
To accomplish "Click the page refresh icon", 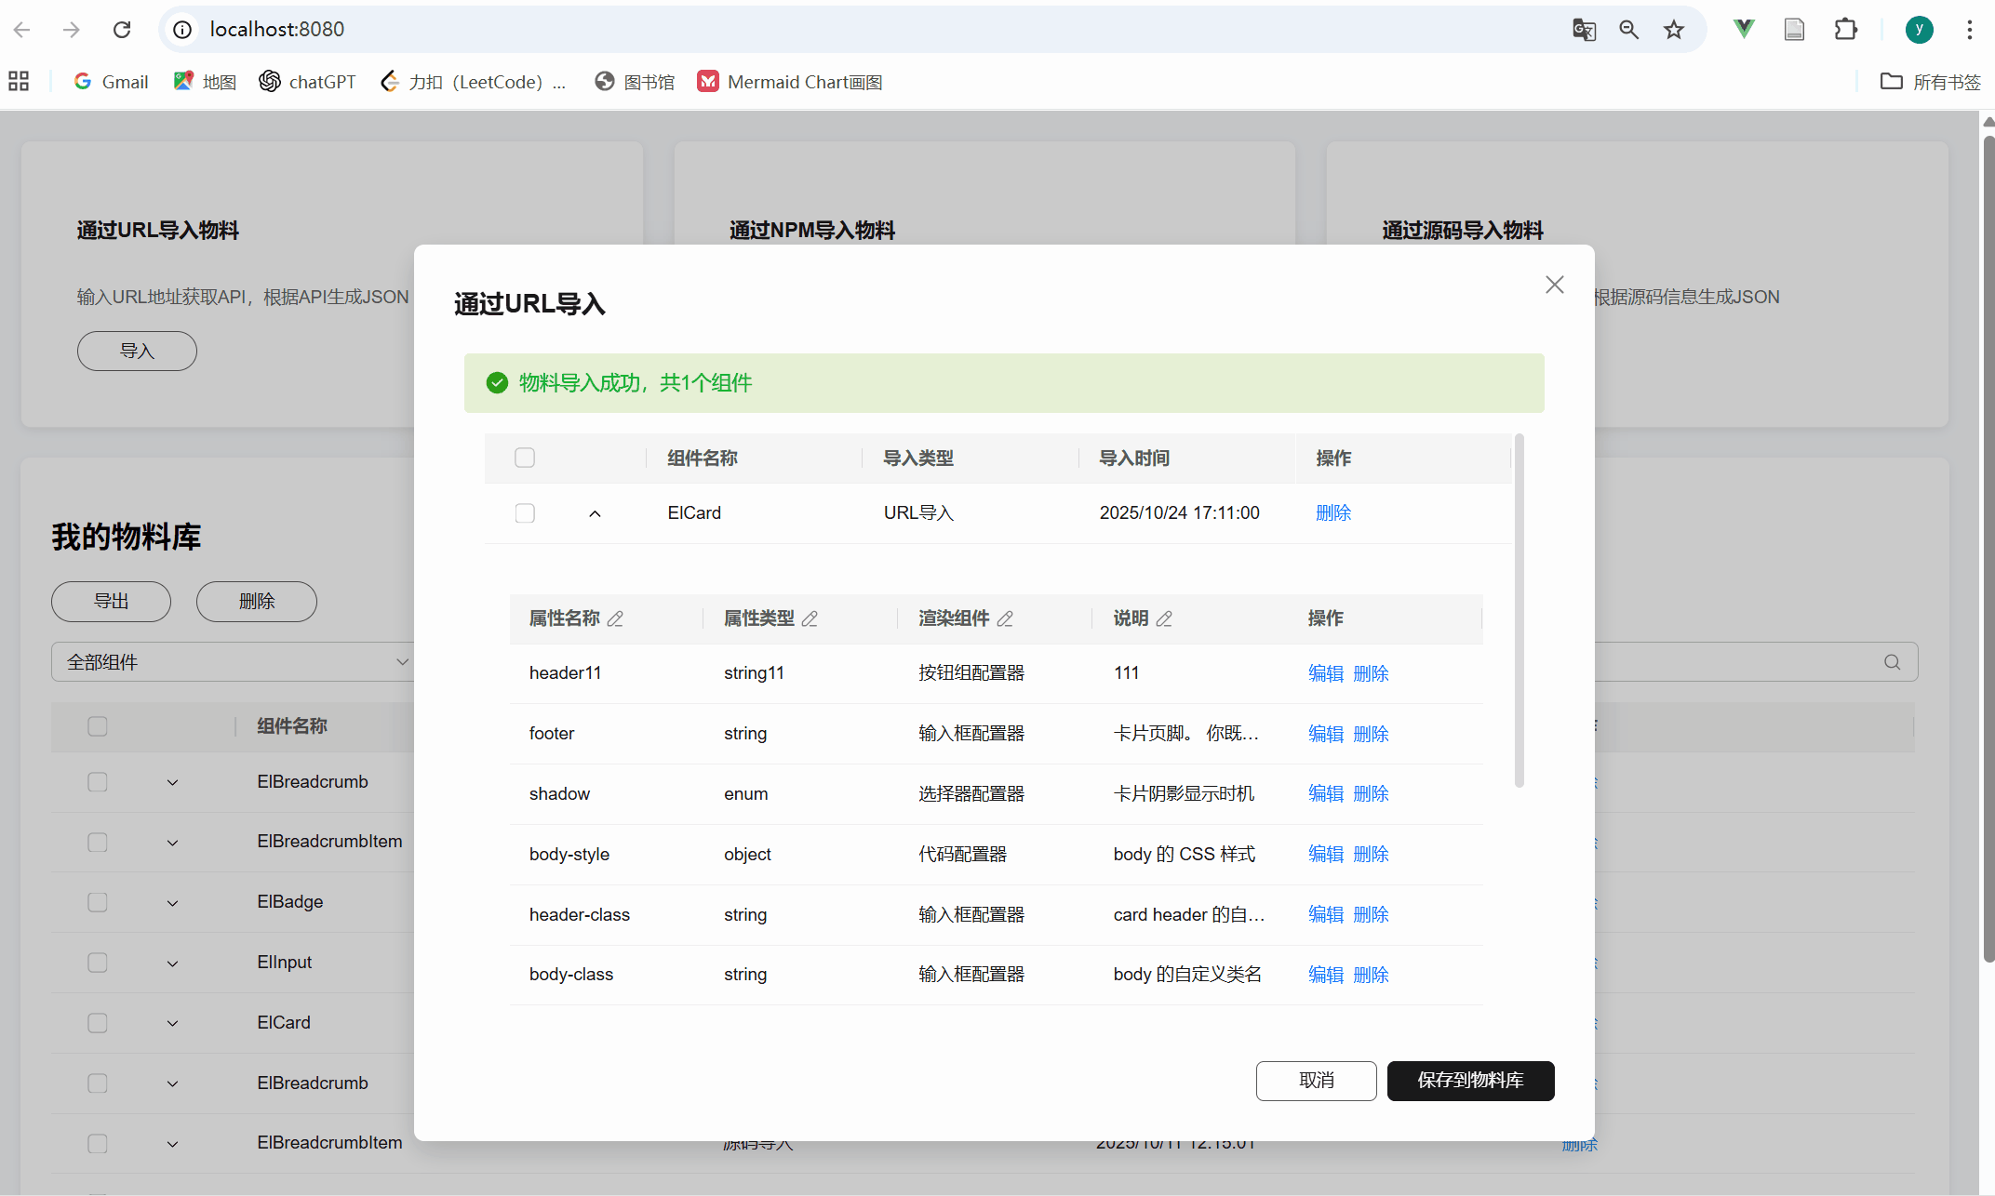I will point(122,29).
